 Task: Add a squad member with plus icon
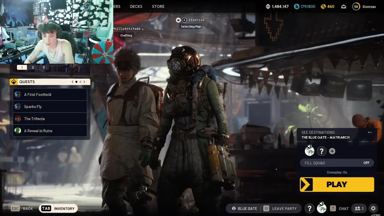(332, 151)
